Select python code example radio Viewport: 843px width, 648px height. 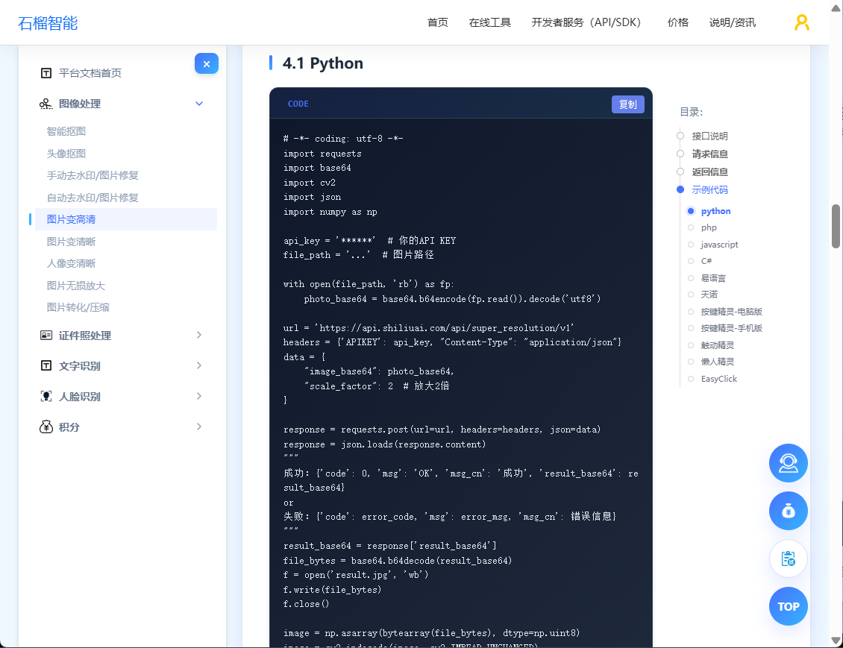[691, 211]
